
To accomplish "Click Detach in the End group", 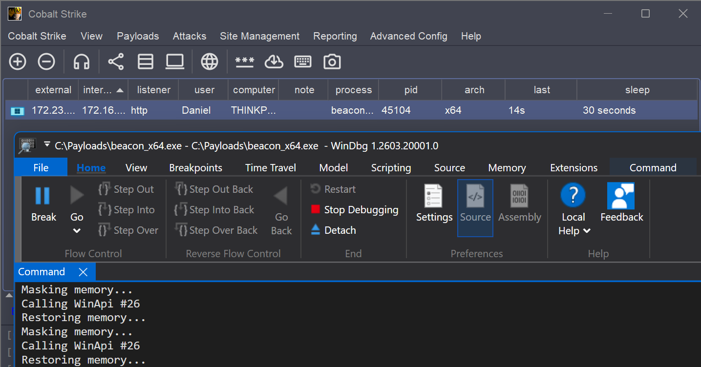I will click(x=333, y=230).
